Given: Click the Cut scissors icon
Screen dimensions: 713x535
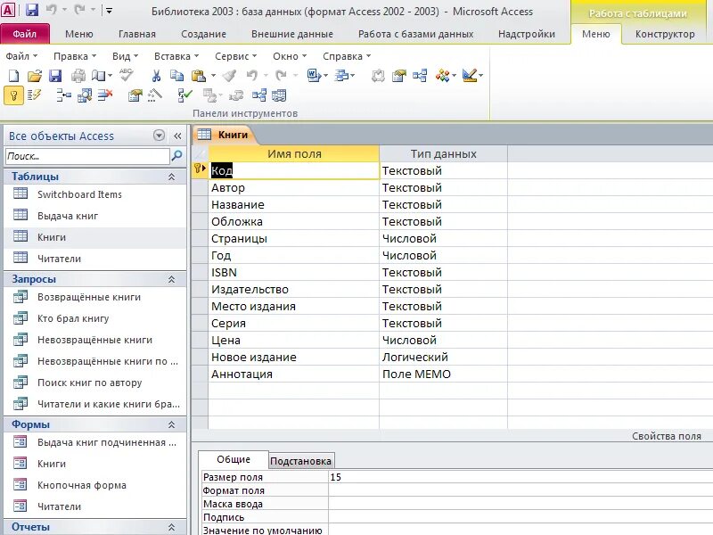Looking at the screenshot, I should [156, 76].
